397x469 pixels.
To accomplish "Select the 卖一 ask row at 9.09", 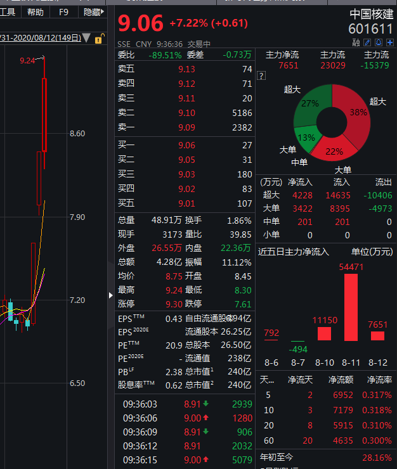I will pyautogui.click(x=185, y=127).
